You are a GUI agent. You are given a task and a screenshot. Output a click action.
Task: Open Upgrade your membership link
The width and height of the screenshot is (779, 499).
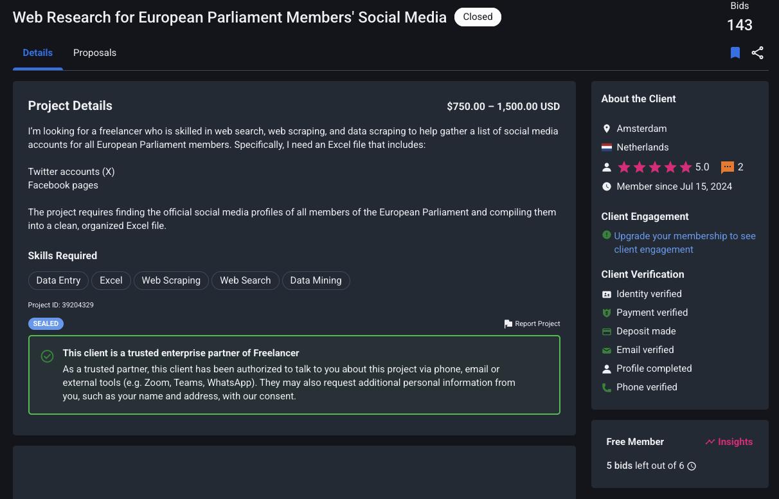(x=685, y=242)
